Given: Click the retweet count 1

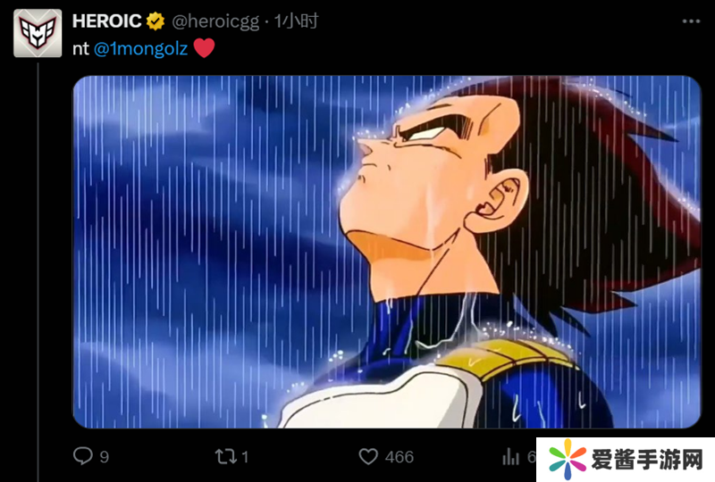Looking at the screenshot, I should (245, 457).
